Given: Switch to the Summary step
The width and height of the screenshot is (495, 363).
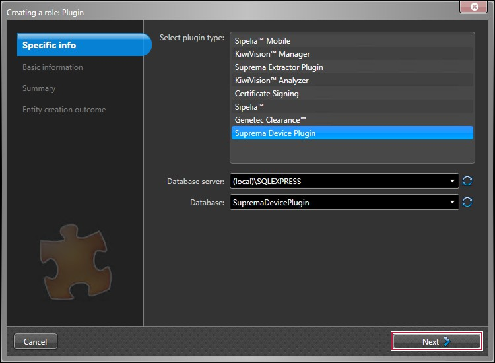Looking at the screenshot, I should pyautogui.click(x=39, y=88).
